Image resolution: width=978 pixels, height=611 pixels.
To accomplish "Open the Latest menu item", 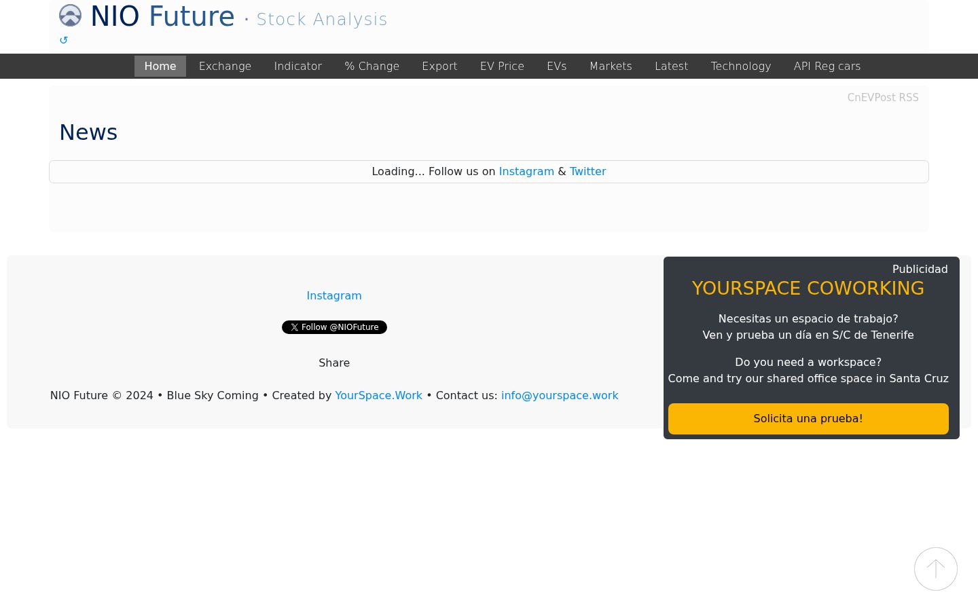I will pos(671,66).
